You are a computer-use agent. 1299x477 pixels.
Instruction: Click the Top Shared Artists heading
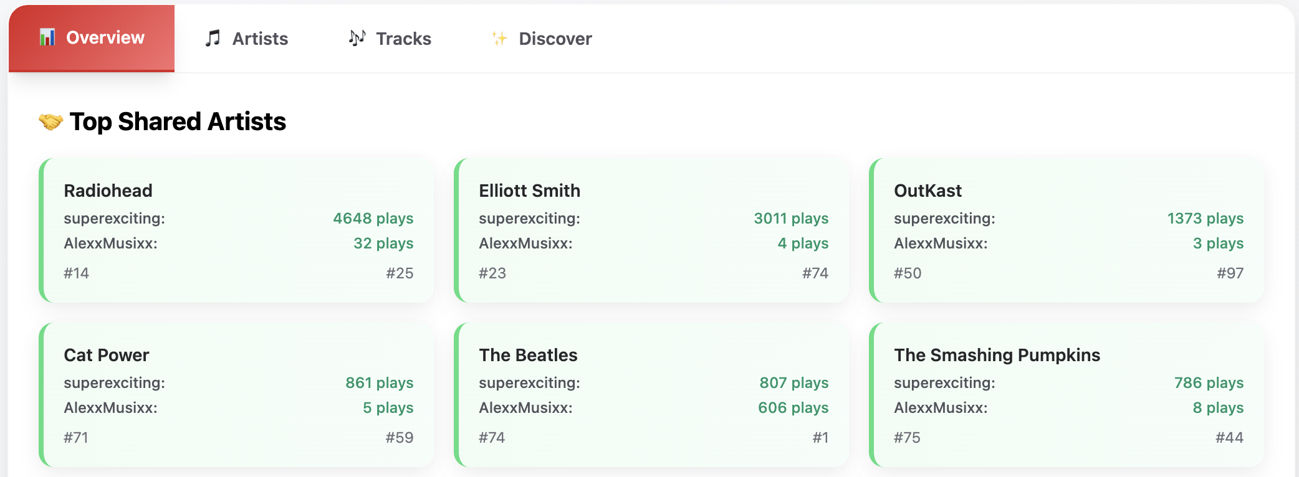(178, 121)
